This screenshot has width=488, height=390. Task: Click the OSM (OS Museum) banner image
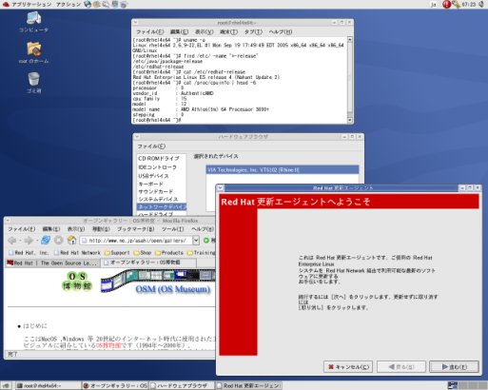pos(158,281)
